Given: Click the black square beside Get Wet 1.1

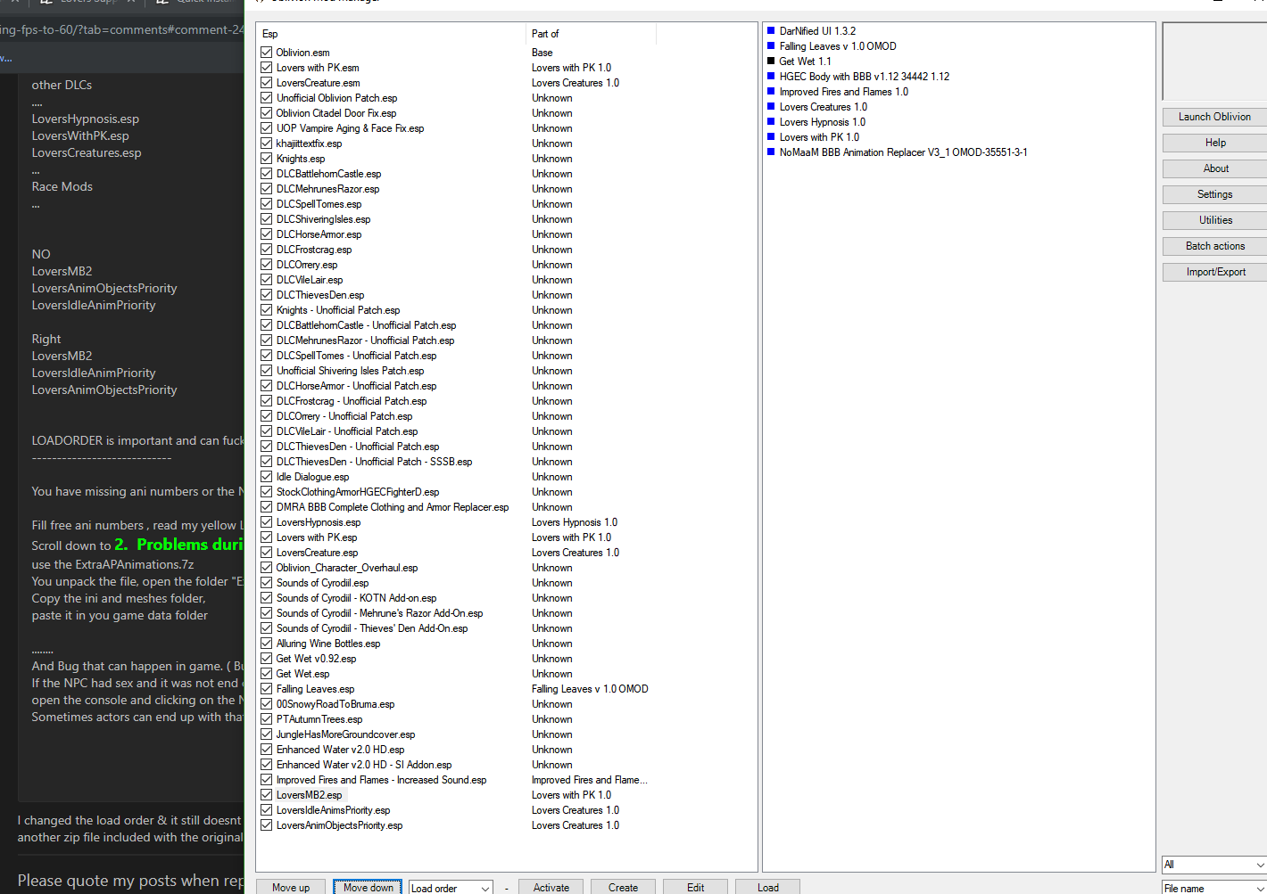Looking at the screenshot, I should pyautogui.click(x=771, y=61).
